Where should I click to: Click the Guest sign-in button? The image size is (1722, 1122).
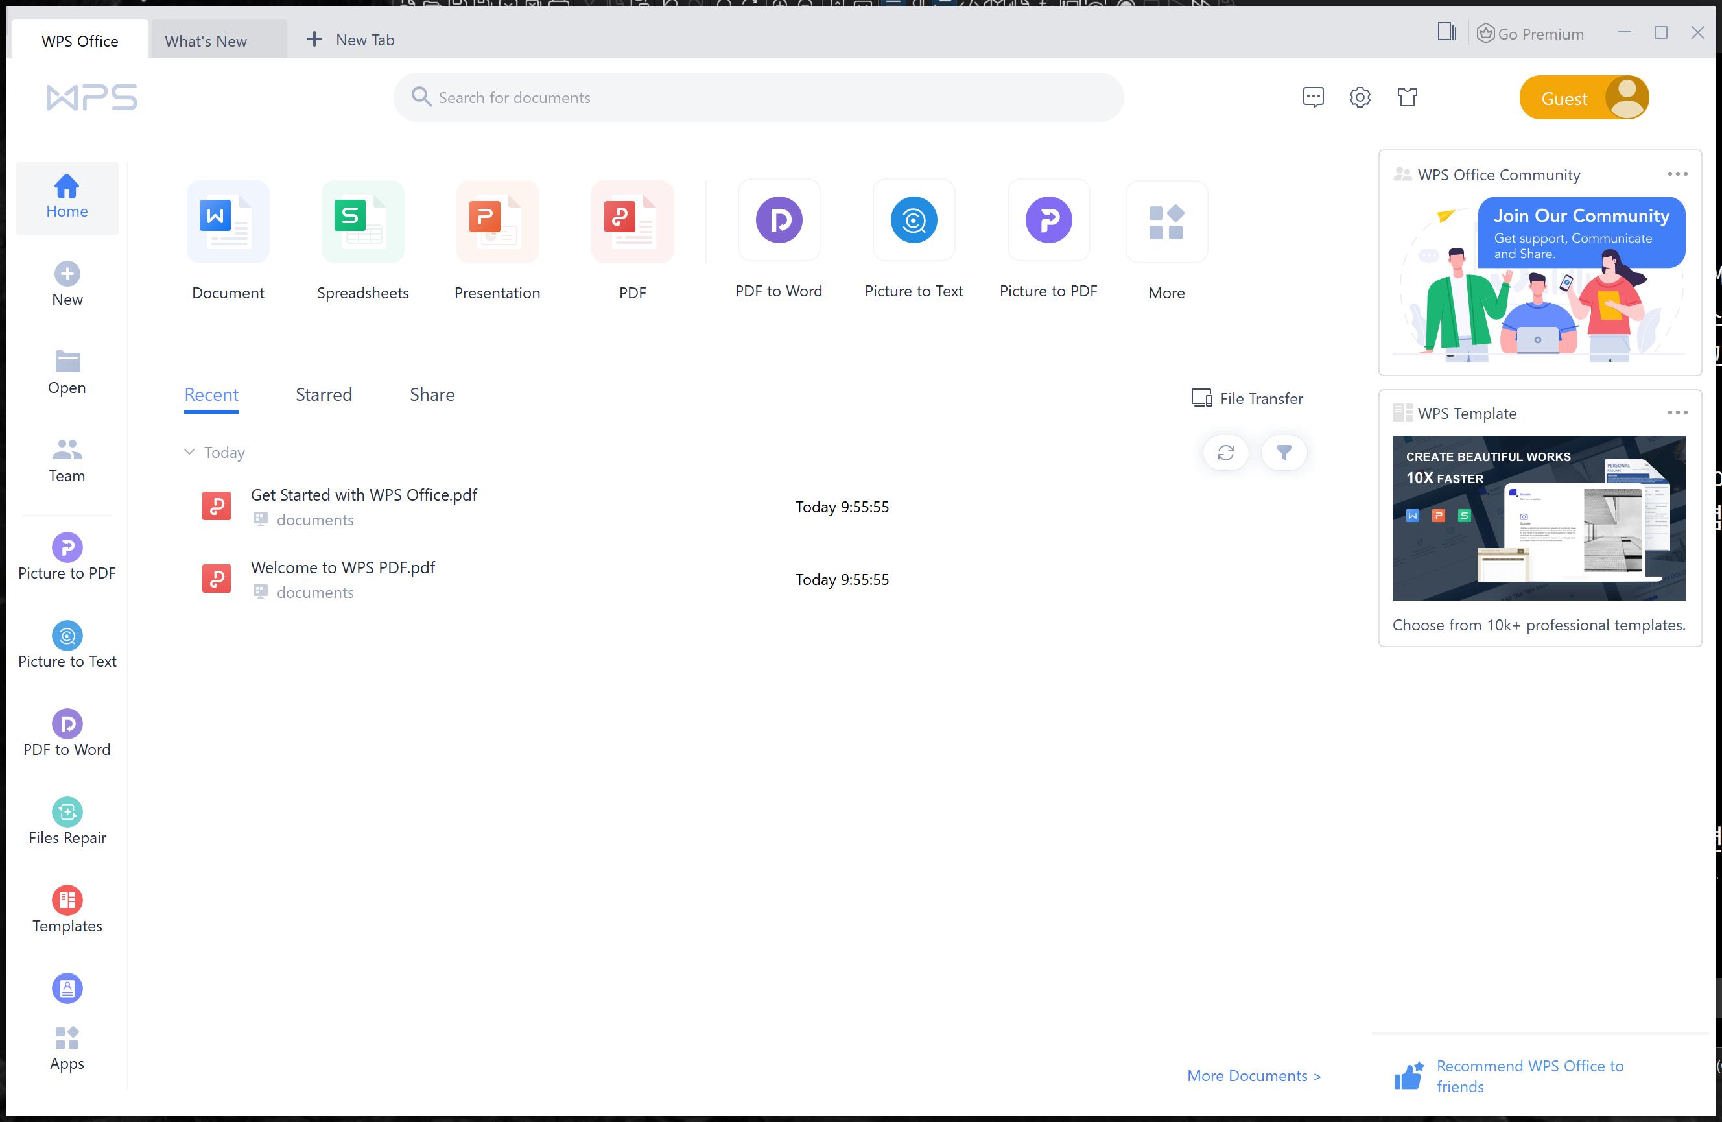click(1584, 98)
